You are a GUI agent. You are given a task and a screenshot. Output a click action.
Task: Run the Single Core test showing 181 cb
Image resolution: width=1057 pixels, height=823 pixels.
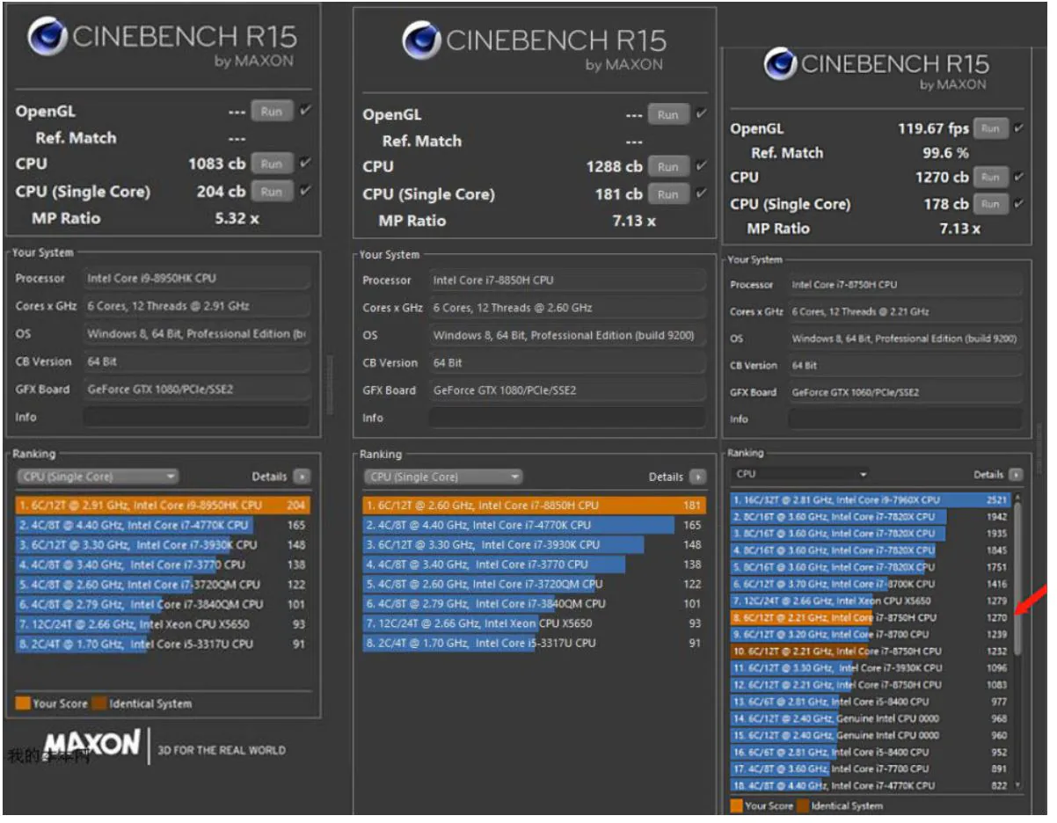tap(668, 193)
